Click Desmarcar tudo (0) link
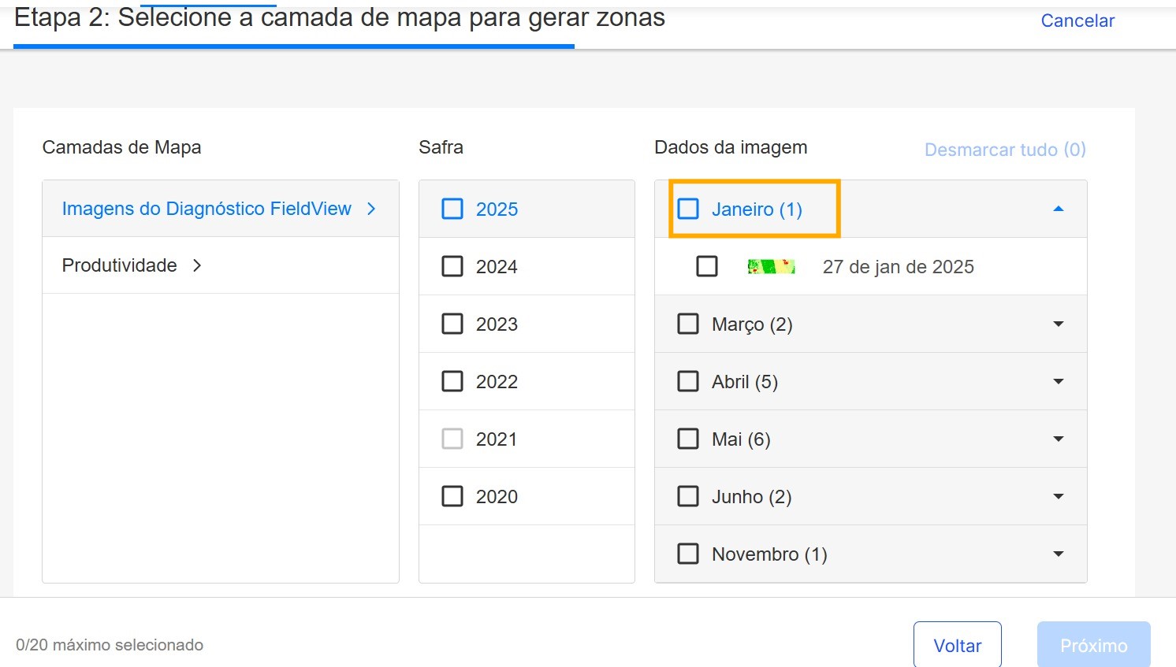This screenshot has height=667, width=1176. tap(1005, 150)
